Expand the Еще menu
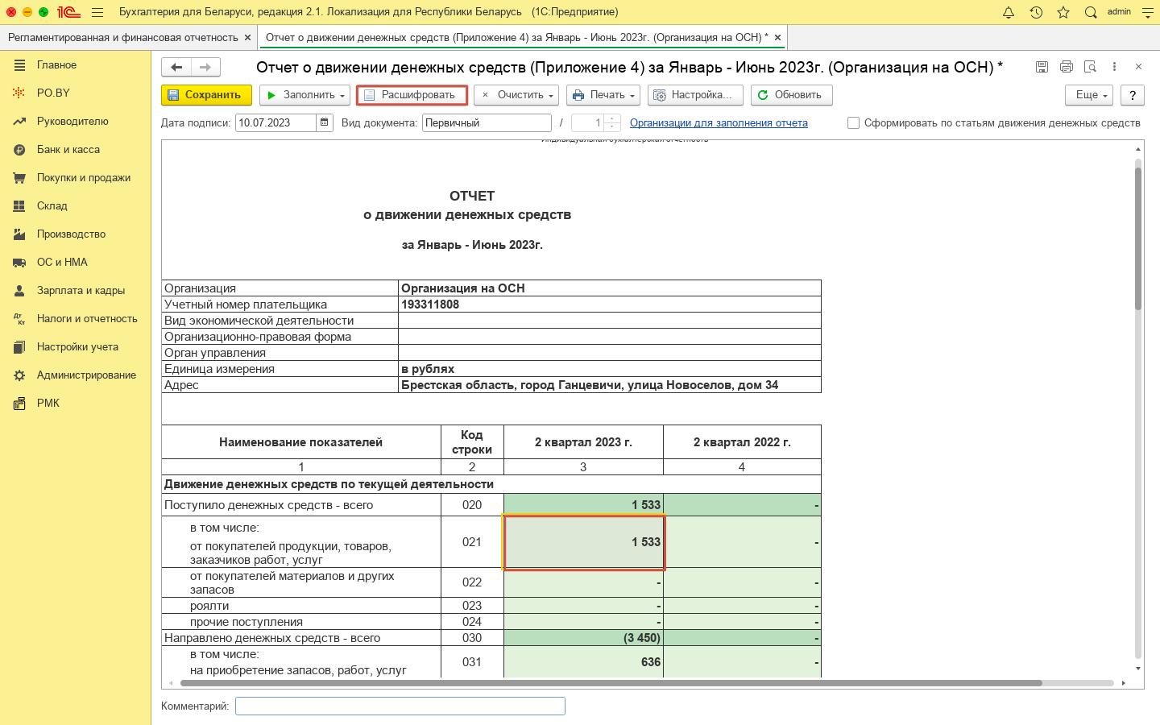 pyautogui.click(x=1089, y=95)
